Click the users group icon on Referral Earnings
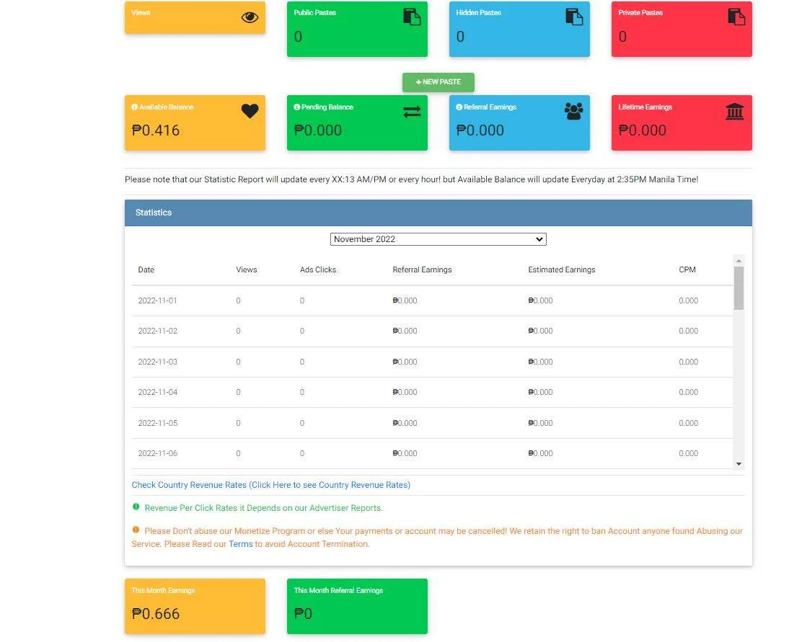Viewport: 802px width, 642px height. click(x=574, y=111)
